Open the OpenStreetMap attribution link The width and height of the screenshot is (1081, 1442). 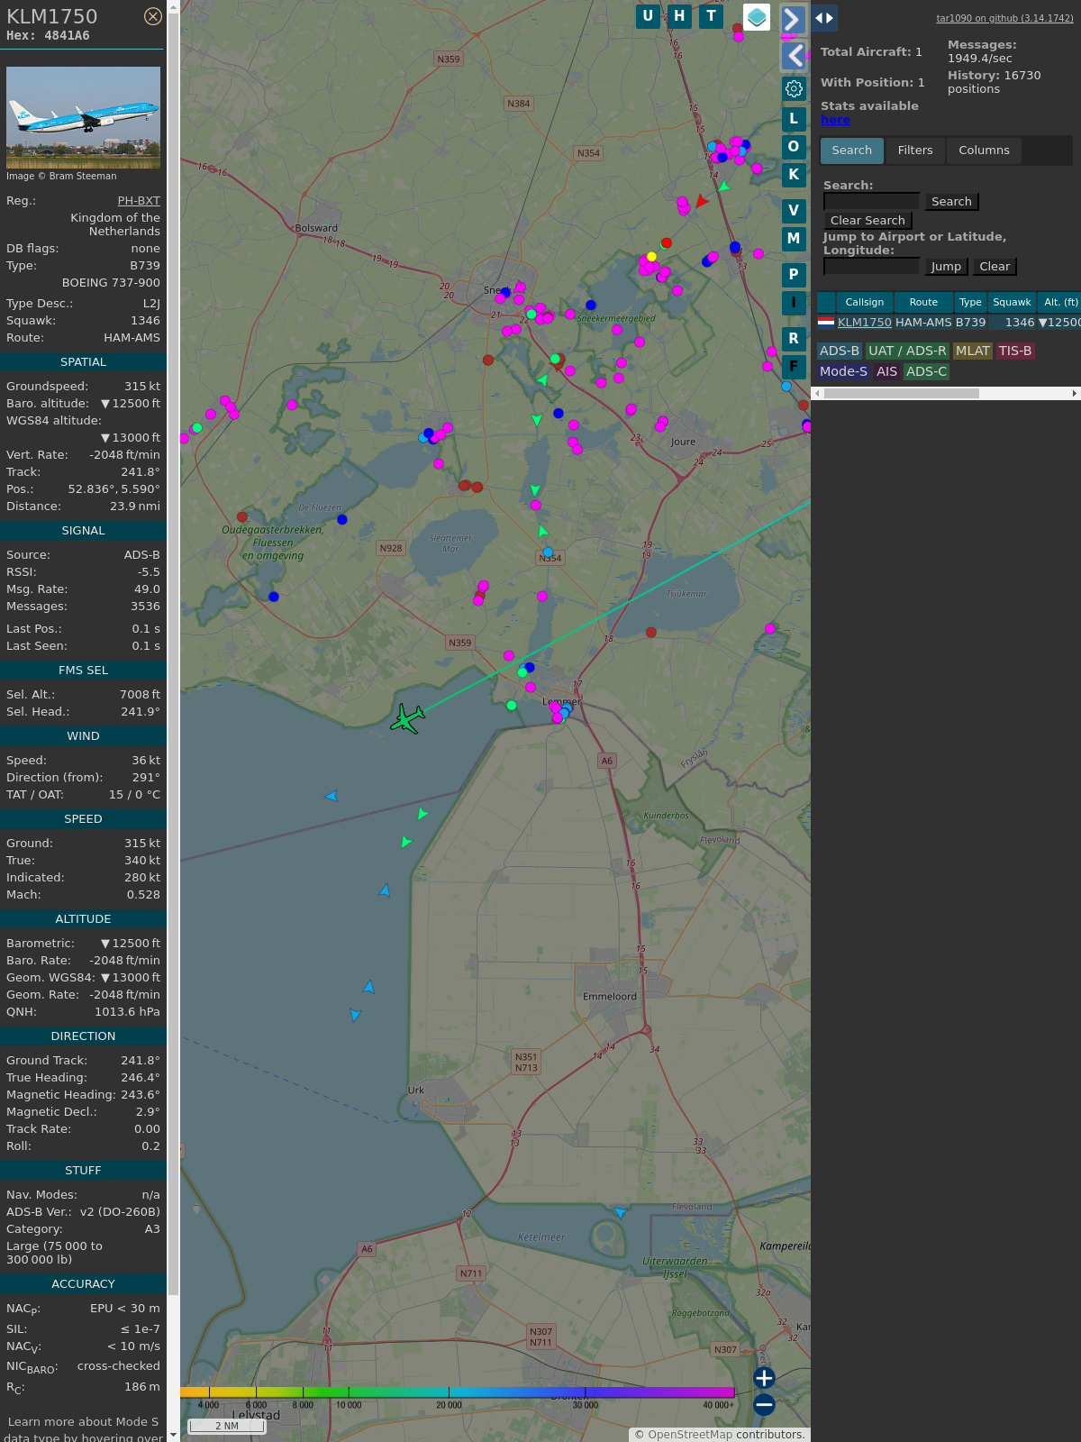click(689, 1435)
